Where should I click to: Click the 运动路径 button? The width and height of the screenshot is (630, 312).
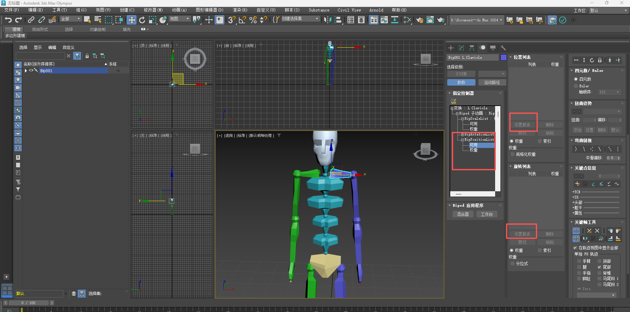click(x=492, y=82)
